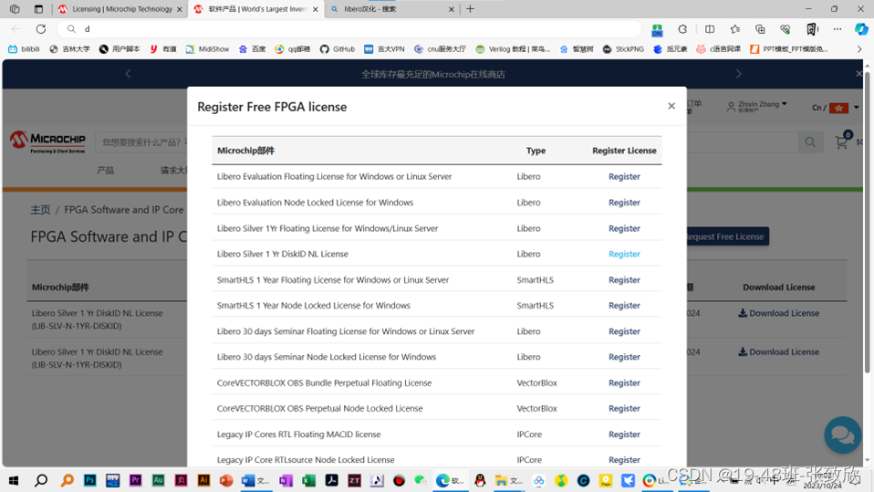
Task: Click the site search magnifier button
Action: 810,142
